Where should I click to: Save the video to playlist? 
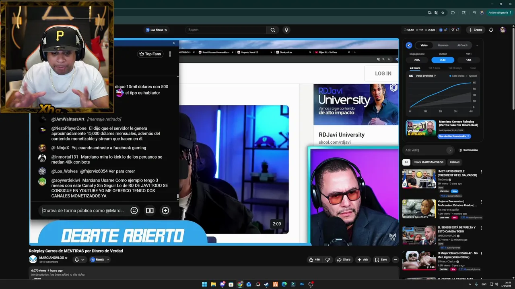pos(381,260)
